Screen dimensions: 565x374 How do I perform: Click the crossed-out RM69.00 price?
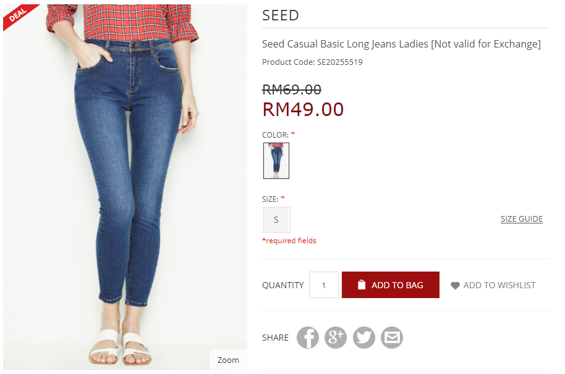point(292,89)
